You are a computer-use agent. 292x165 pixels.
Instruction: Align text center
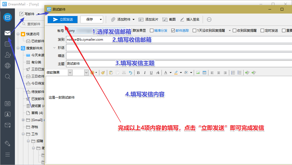pyautogui.click(x=219, y=73)
